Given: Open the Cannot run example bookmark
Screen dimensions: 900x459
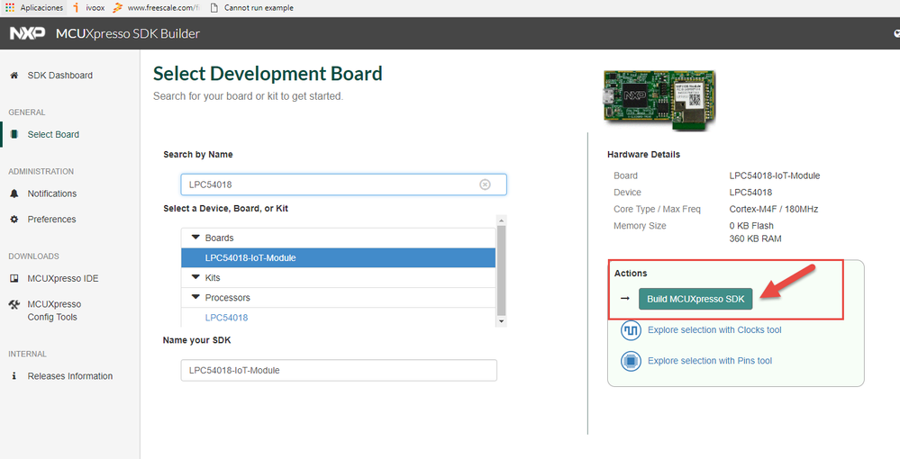Looking at the screenshot, I should 252,7.
